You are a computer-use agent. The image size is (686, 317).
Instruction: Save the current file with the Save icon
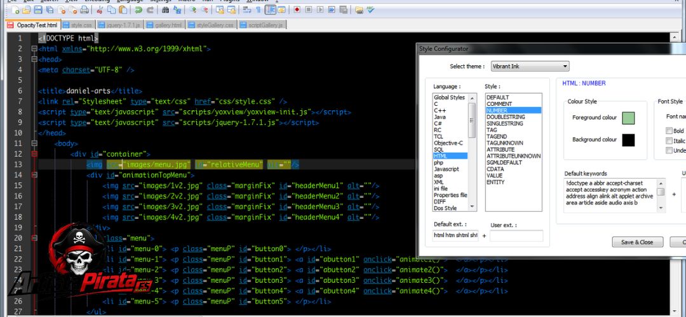(38, 10)
